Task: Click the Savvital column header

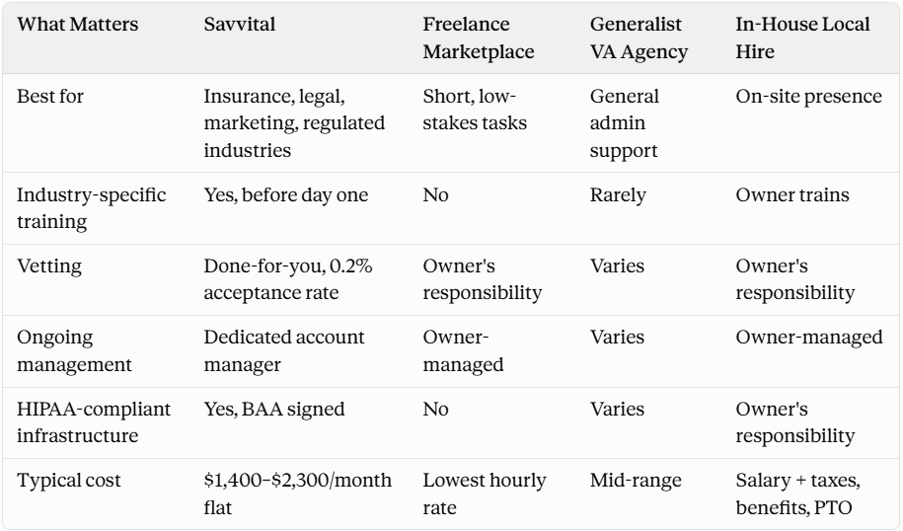Action: point(240,25)
